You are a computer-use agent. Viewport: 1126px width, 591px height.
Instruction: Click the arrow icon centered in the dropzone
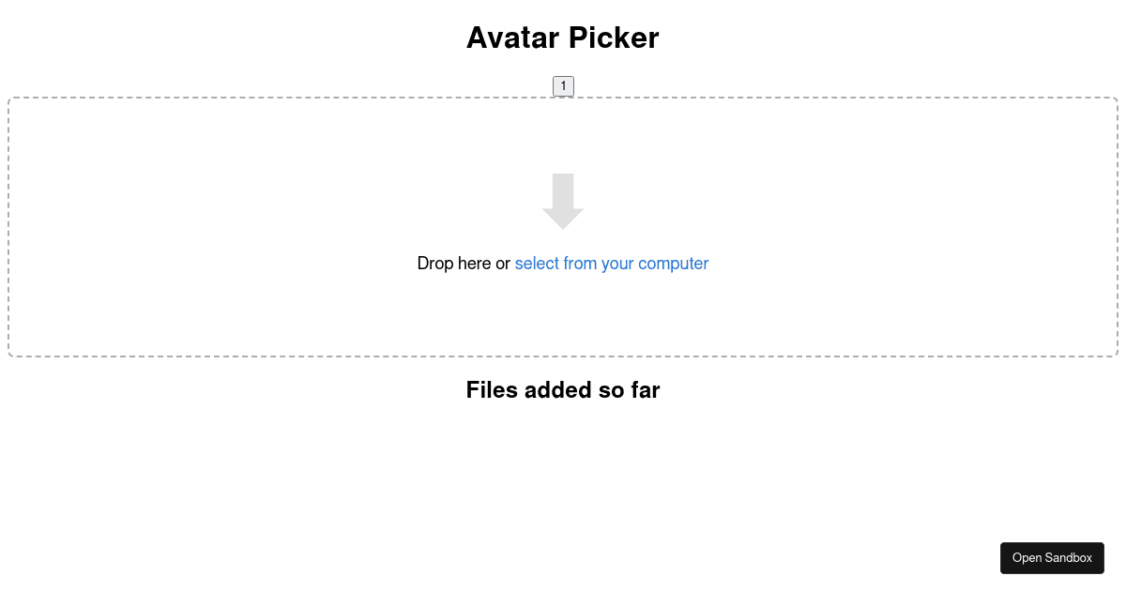562,200
